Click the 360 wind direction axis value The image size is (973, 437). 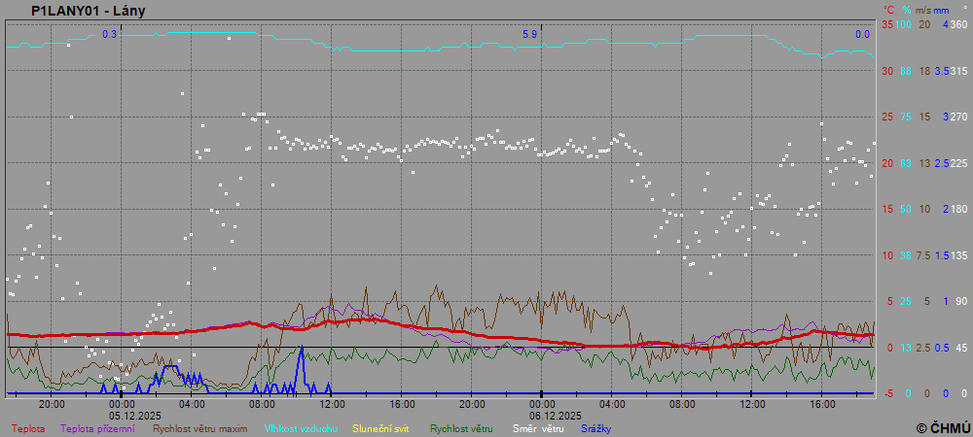(x=958, y=24)
